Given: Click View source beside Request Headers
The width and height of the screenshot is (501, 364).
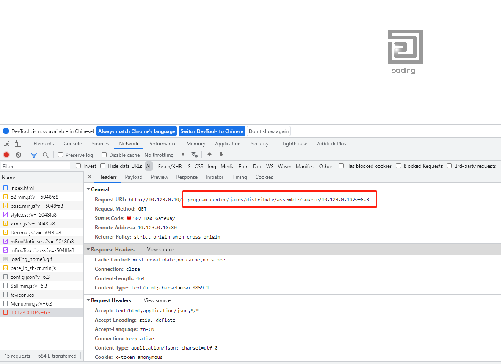Looking at the screenshot, I should (x=157, y=300).
